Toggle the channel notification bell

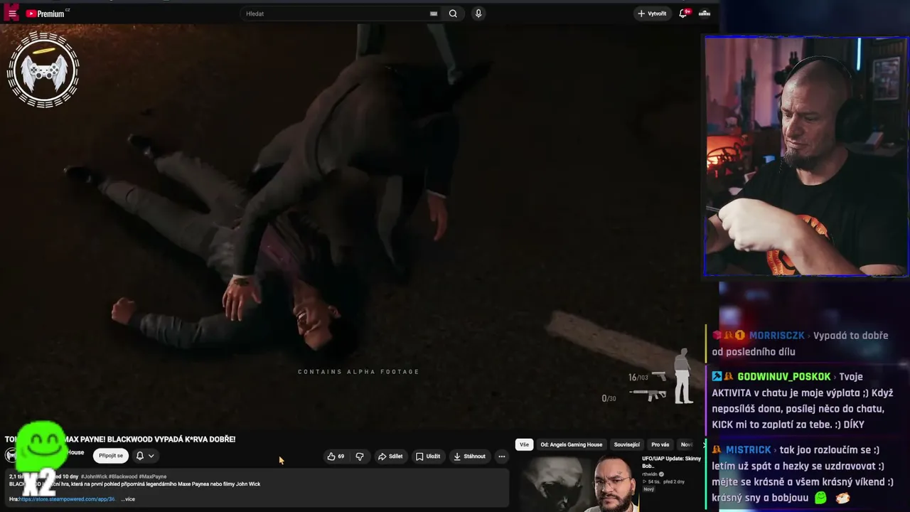click(140, 456)
